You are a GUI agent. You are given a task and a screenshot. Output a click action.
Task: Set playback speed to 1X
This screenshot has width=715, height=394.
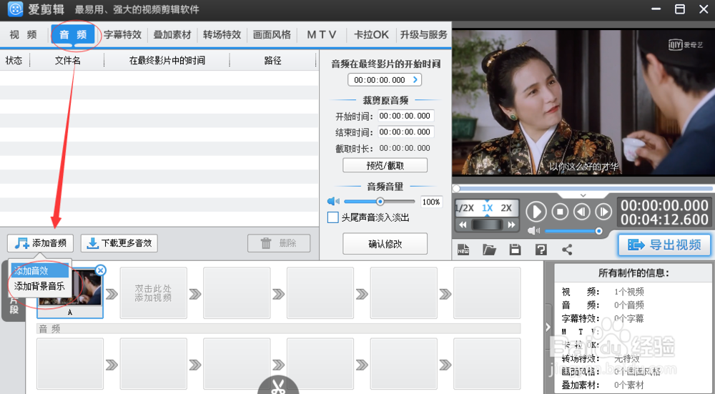click(488, 208)
